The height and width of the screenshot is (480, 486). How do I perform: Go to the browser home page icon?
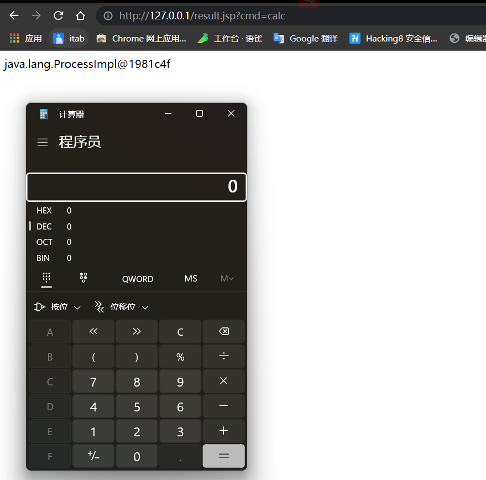(x=80, y=15)
